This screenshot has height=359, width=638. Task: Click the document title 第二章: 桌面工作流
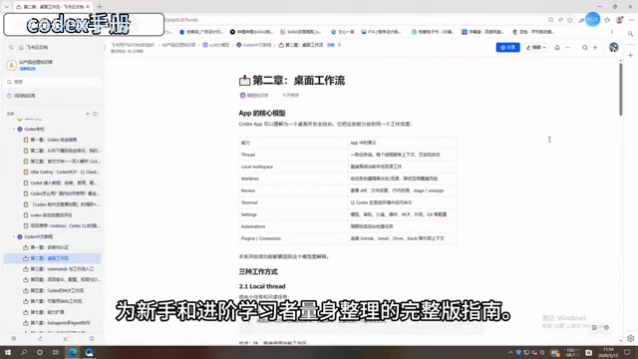pyautogui.click(x=298, y=81)
